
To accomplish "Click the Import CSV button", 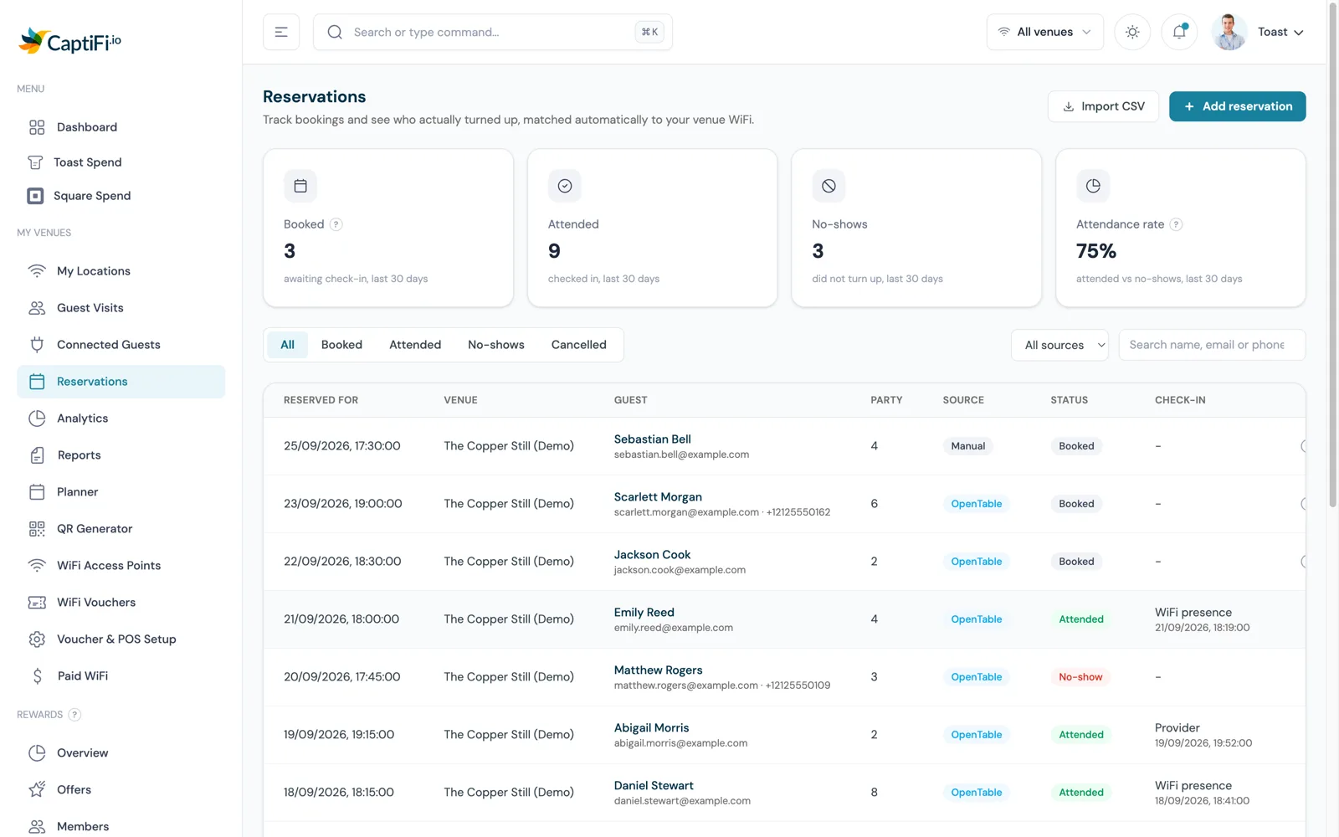I will click(1103, 106).
